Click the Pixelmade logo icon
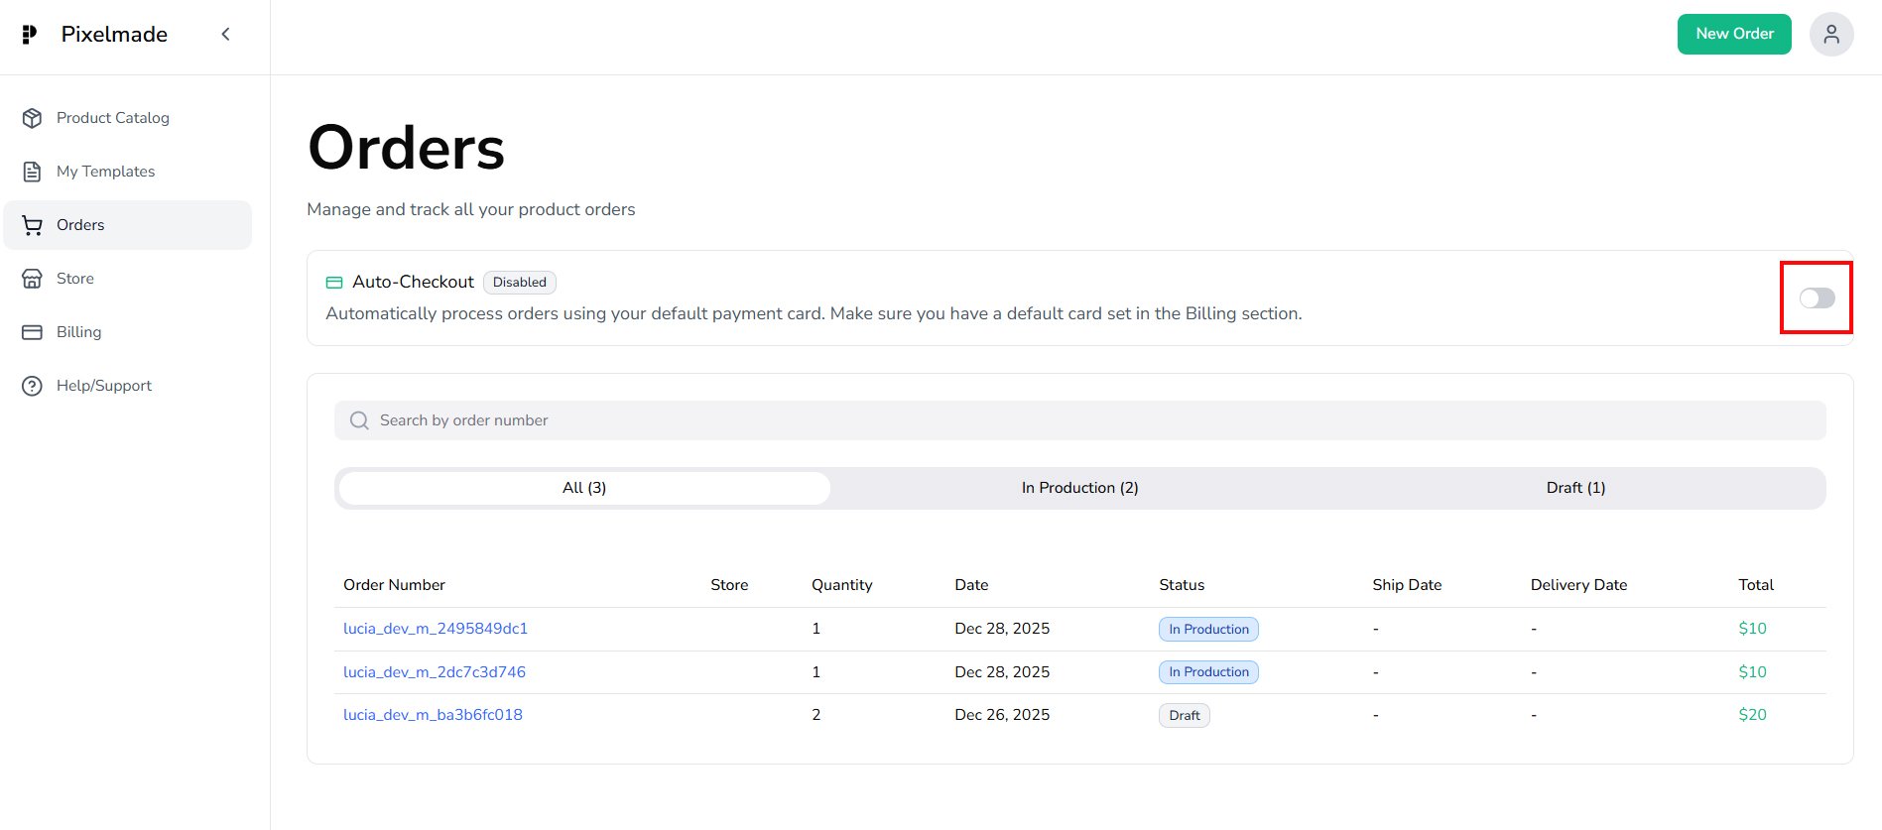Image resolution: width=1882 pixels, height=830 pixels. click(30, 35)
